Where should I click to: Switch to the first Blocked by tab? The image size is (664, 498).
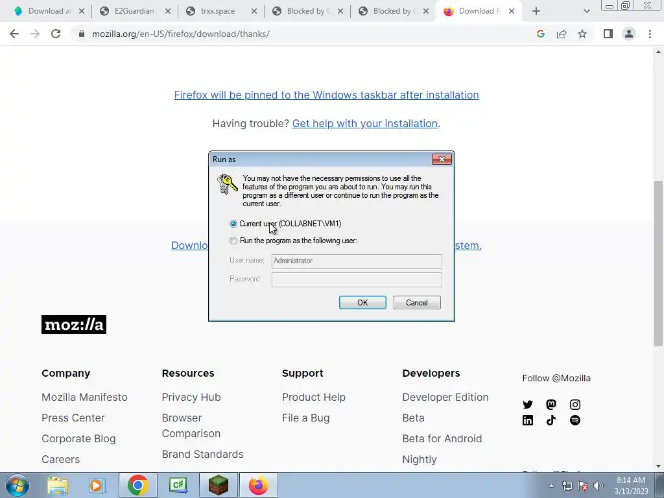307,11
